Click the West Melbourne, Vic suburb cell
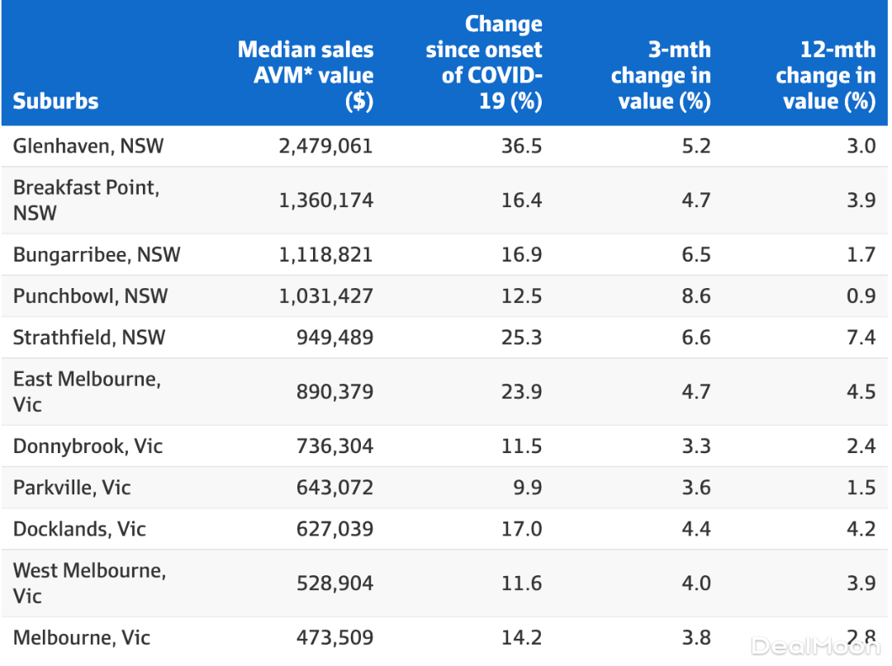 pyautogui.click(x=89, y=583)
